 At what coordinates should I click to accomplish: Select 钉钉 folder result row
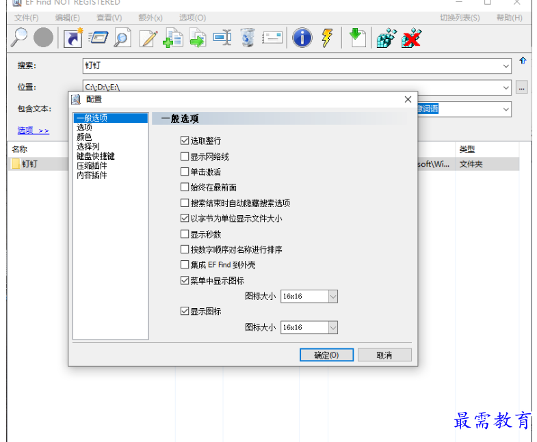point(38,164)
